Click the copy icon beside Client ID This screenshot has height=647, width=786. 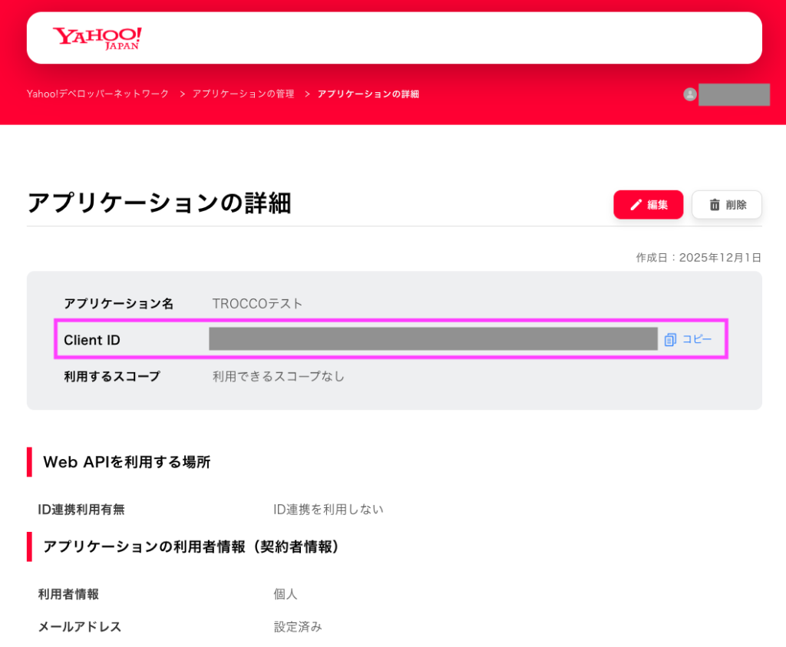pyautogui.click(x=670, y=339)
